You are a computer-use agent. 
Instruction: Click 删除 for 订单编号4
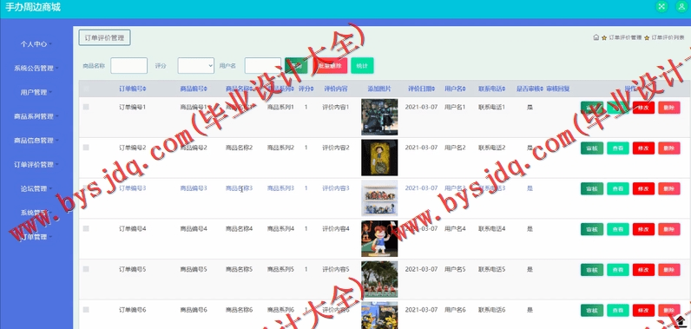(x=669, y=229)
